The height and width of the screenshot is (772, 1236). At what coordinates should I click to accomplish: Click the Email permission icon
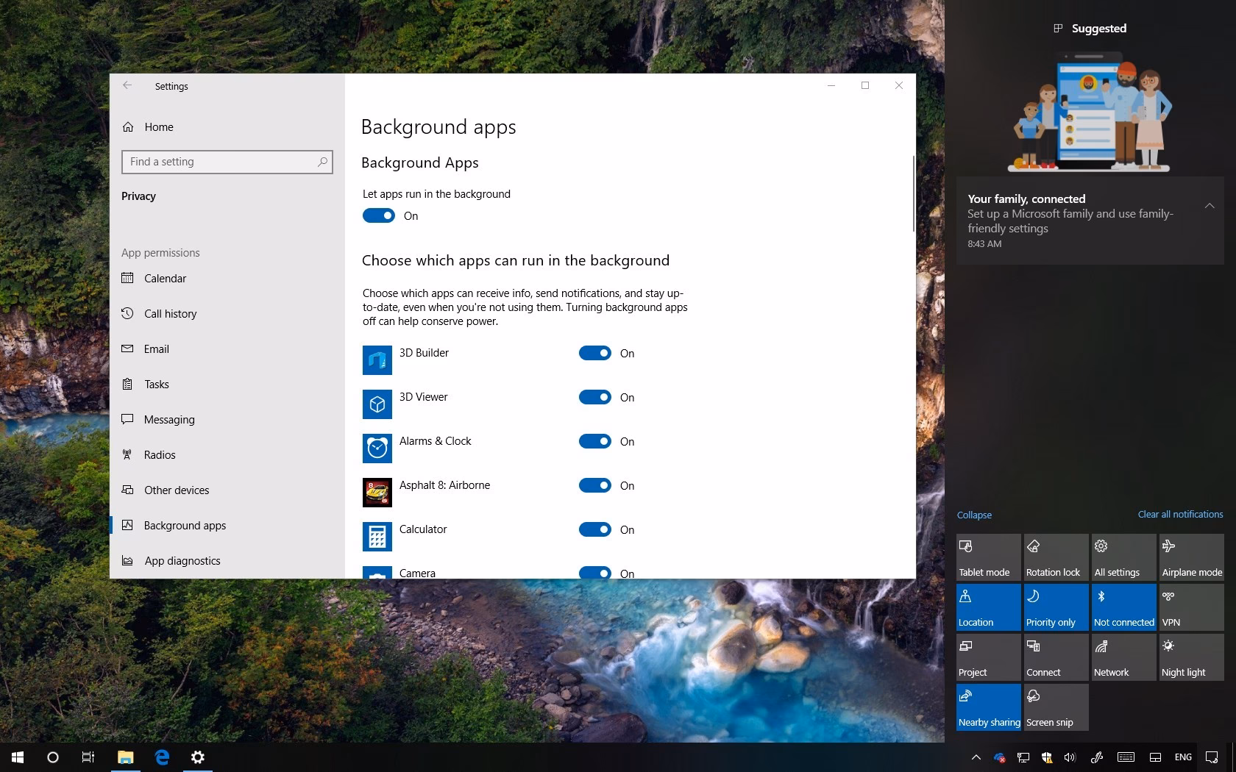[127, 349]
